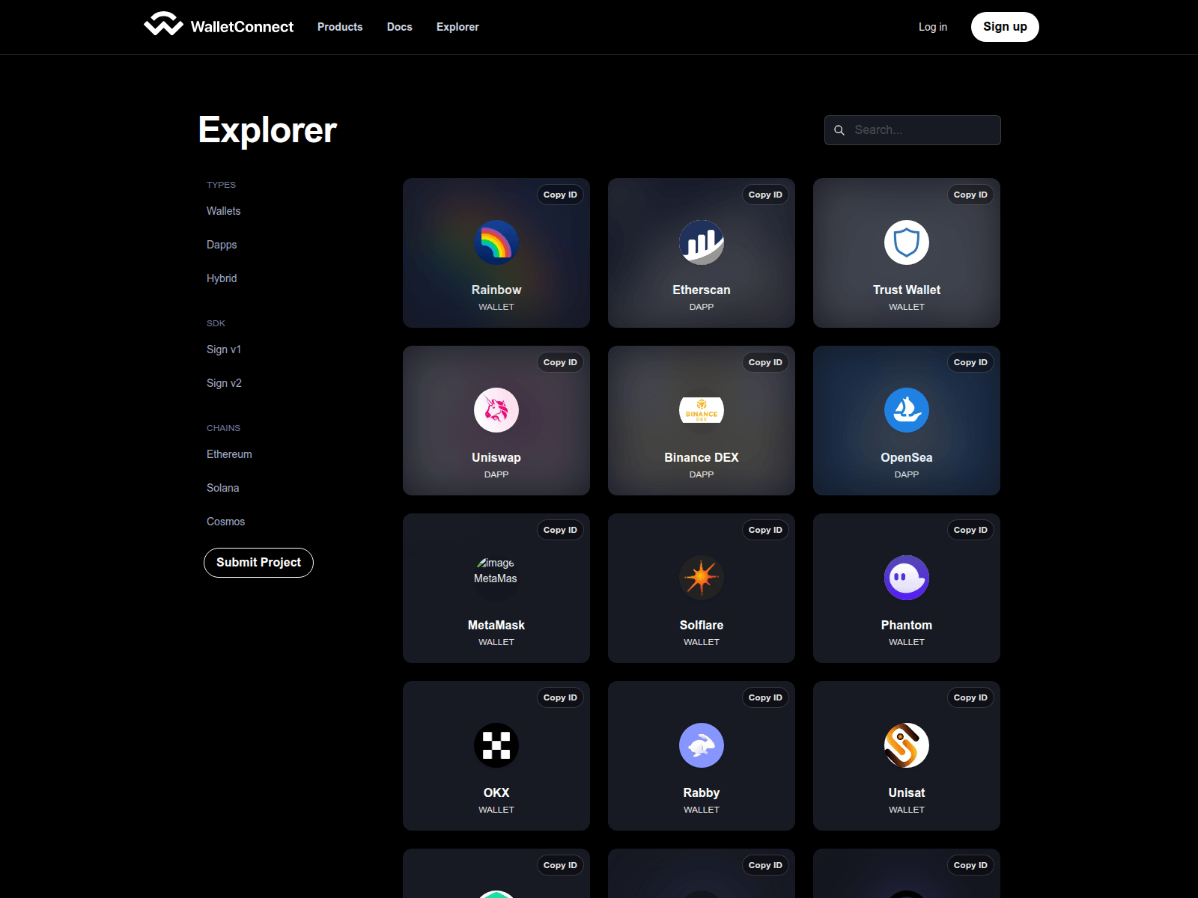Screen dimensions: 1198x898
Task: Go to Explorer in top navigation
Action: click(457, 27)
